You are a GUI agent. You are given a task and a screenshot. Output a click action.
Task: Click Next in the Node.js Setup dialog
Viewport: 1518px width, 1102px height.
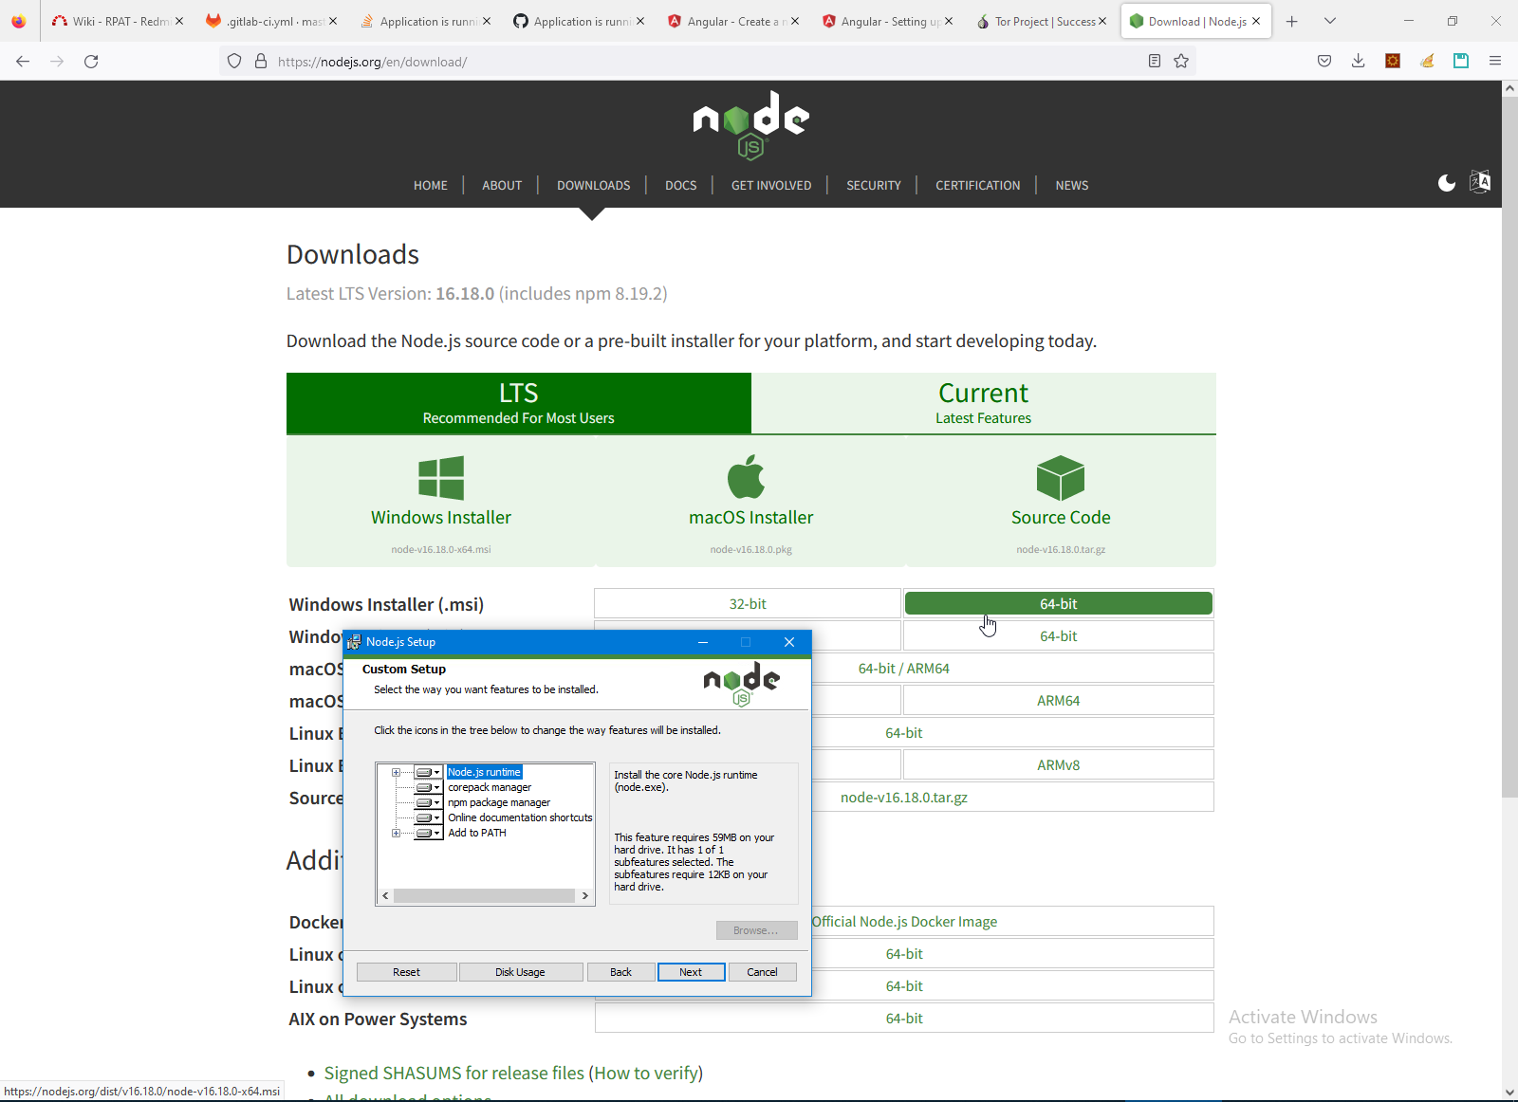pyautogui.click(x=691, y=972)
